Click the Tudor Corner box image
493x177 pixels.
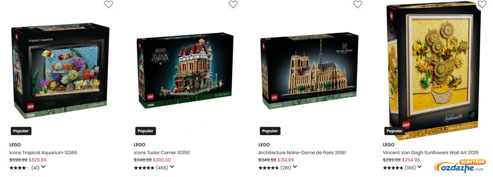coord(185,70)
